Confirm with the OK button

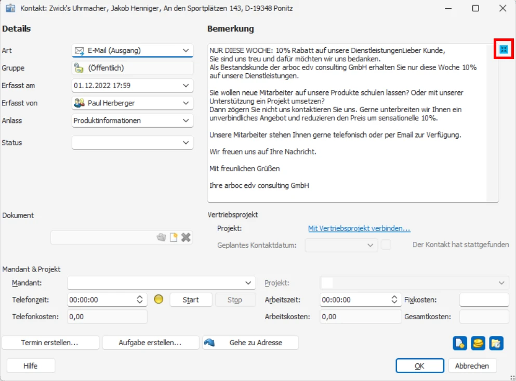pos(419,366)
